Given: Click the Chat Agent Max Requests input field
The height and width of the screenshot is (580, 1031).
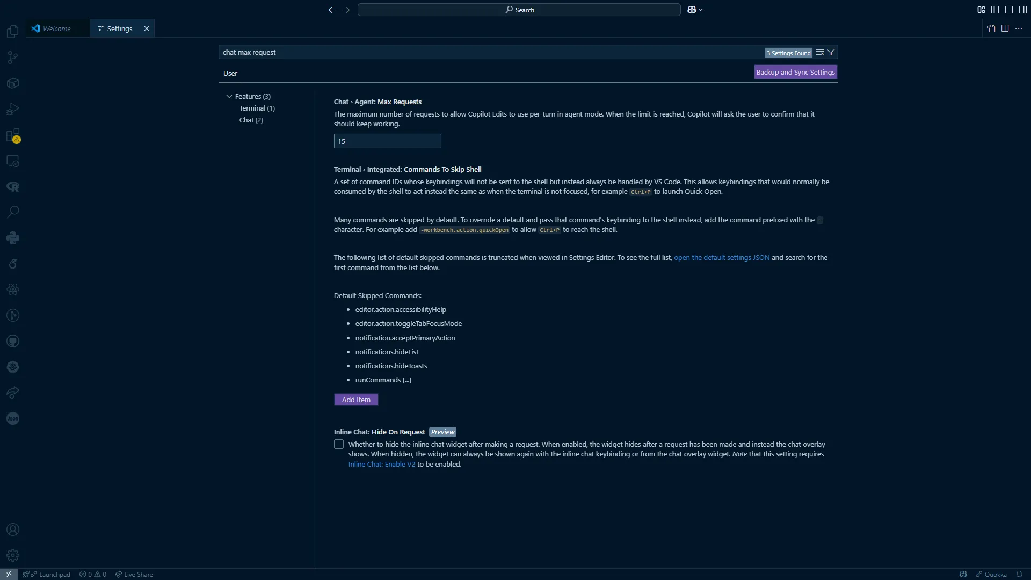Looking at the screenshot, I should coord(387,141).
